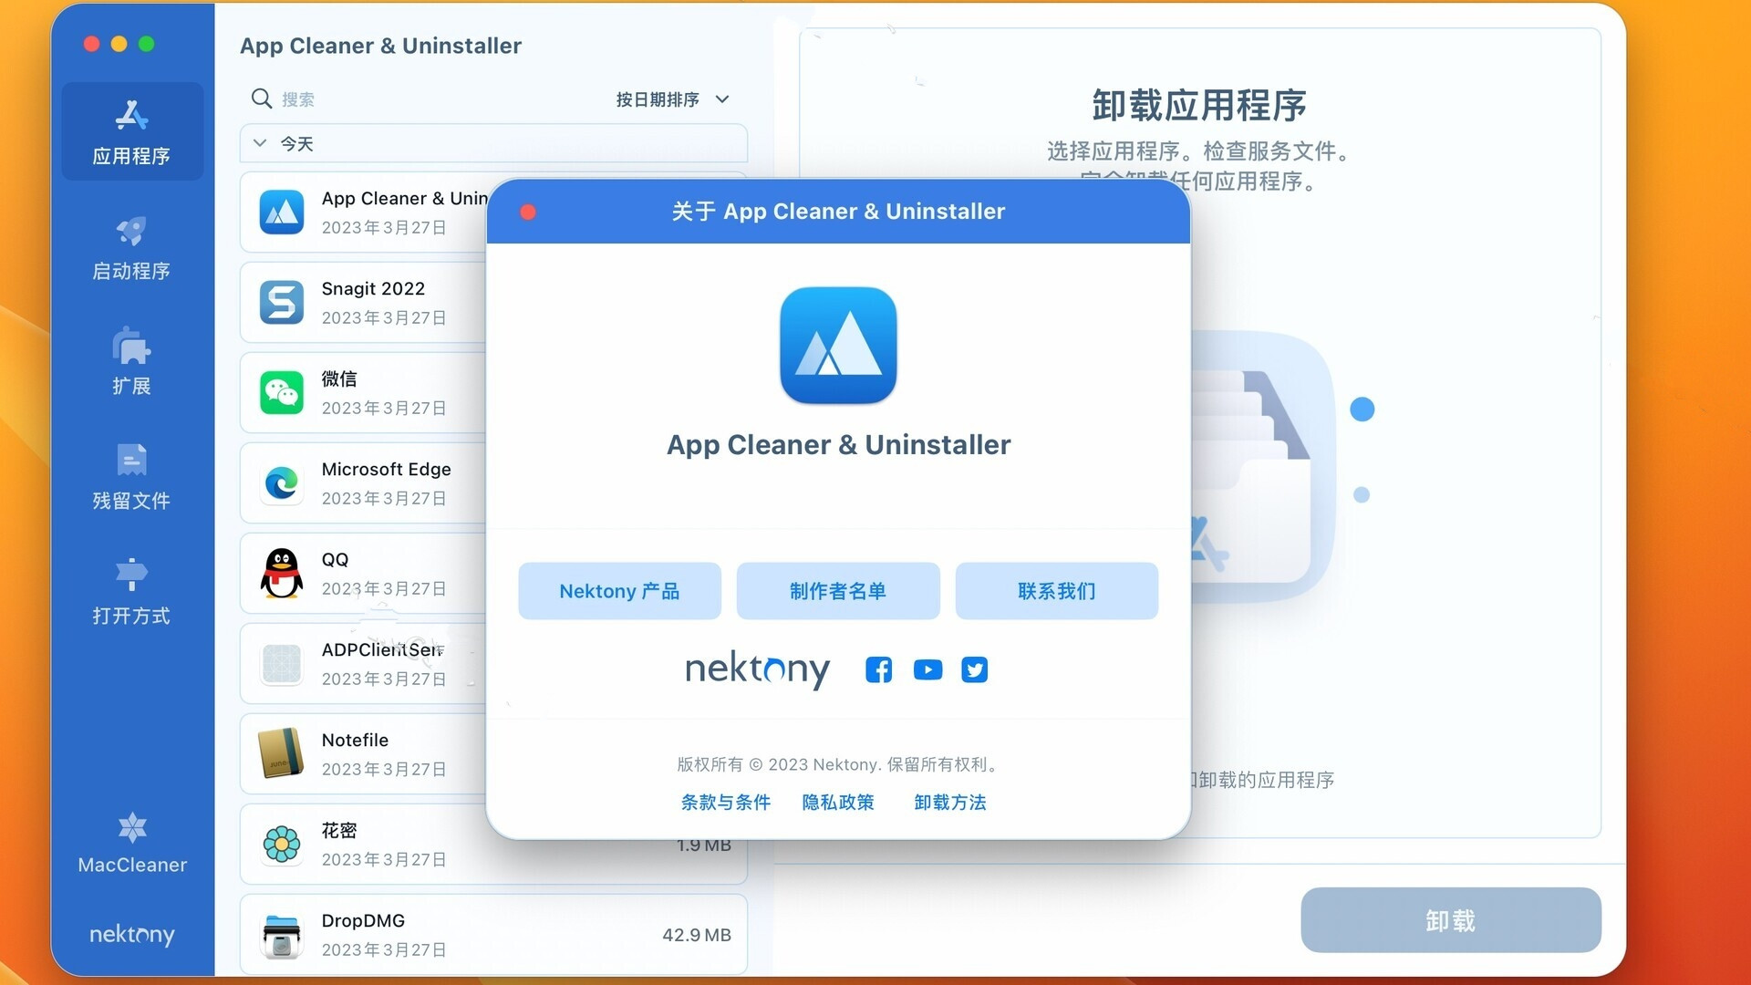Click the Notefile app name
This screenshot has width=1751, height=985.
click(x=355, y=740)
